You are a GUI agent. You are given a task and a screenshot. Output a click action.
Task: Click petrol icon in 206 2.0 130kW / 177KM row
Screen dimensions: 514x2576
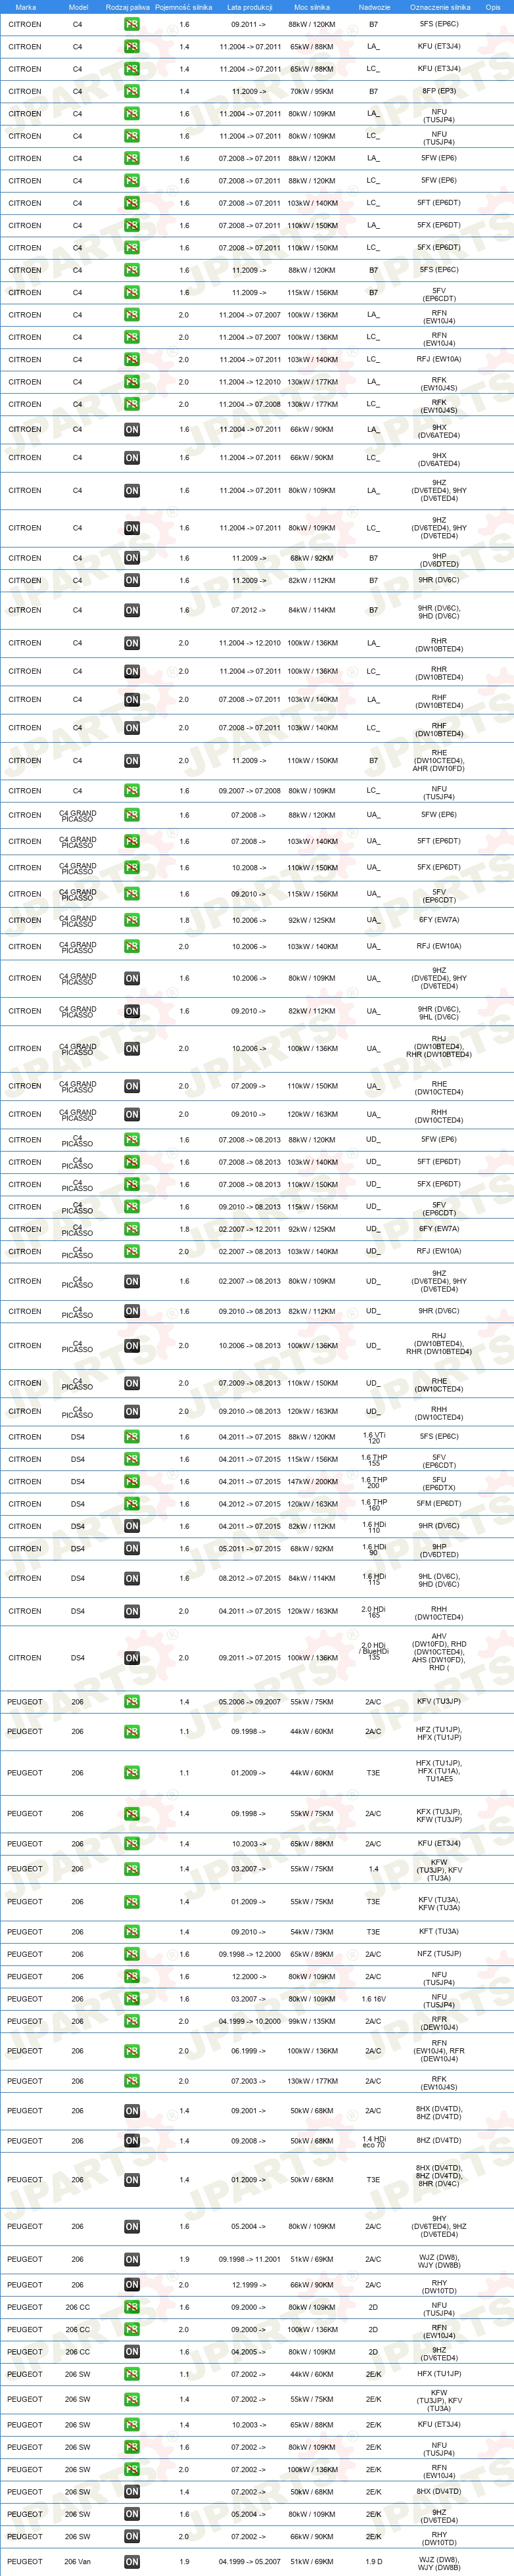(x=132, y=2081)
